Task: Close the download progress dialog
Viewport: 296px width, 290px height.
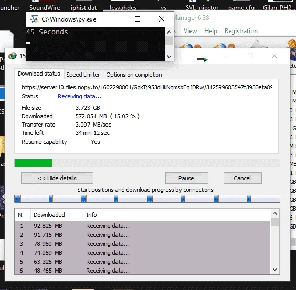Action: (274, 56)
